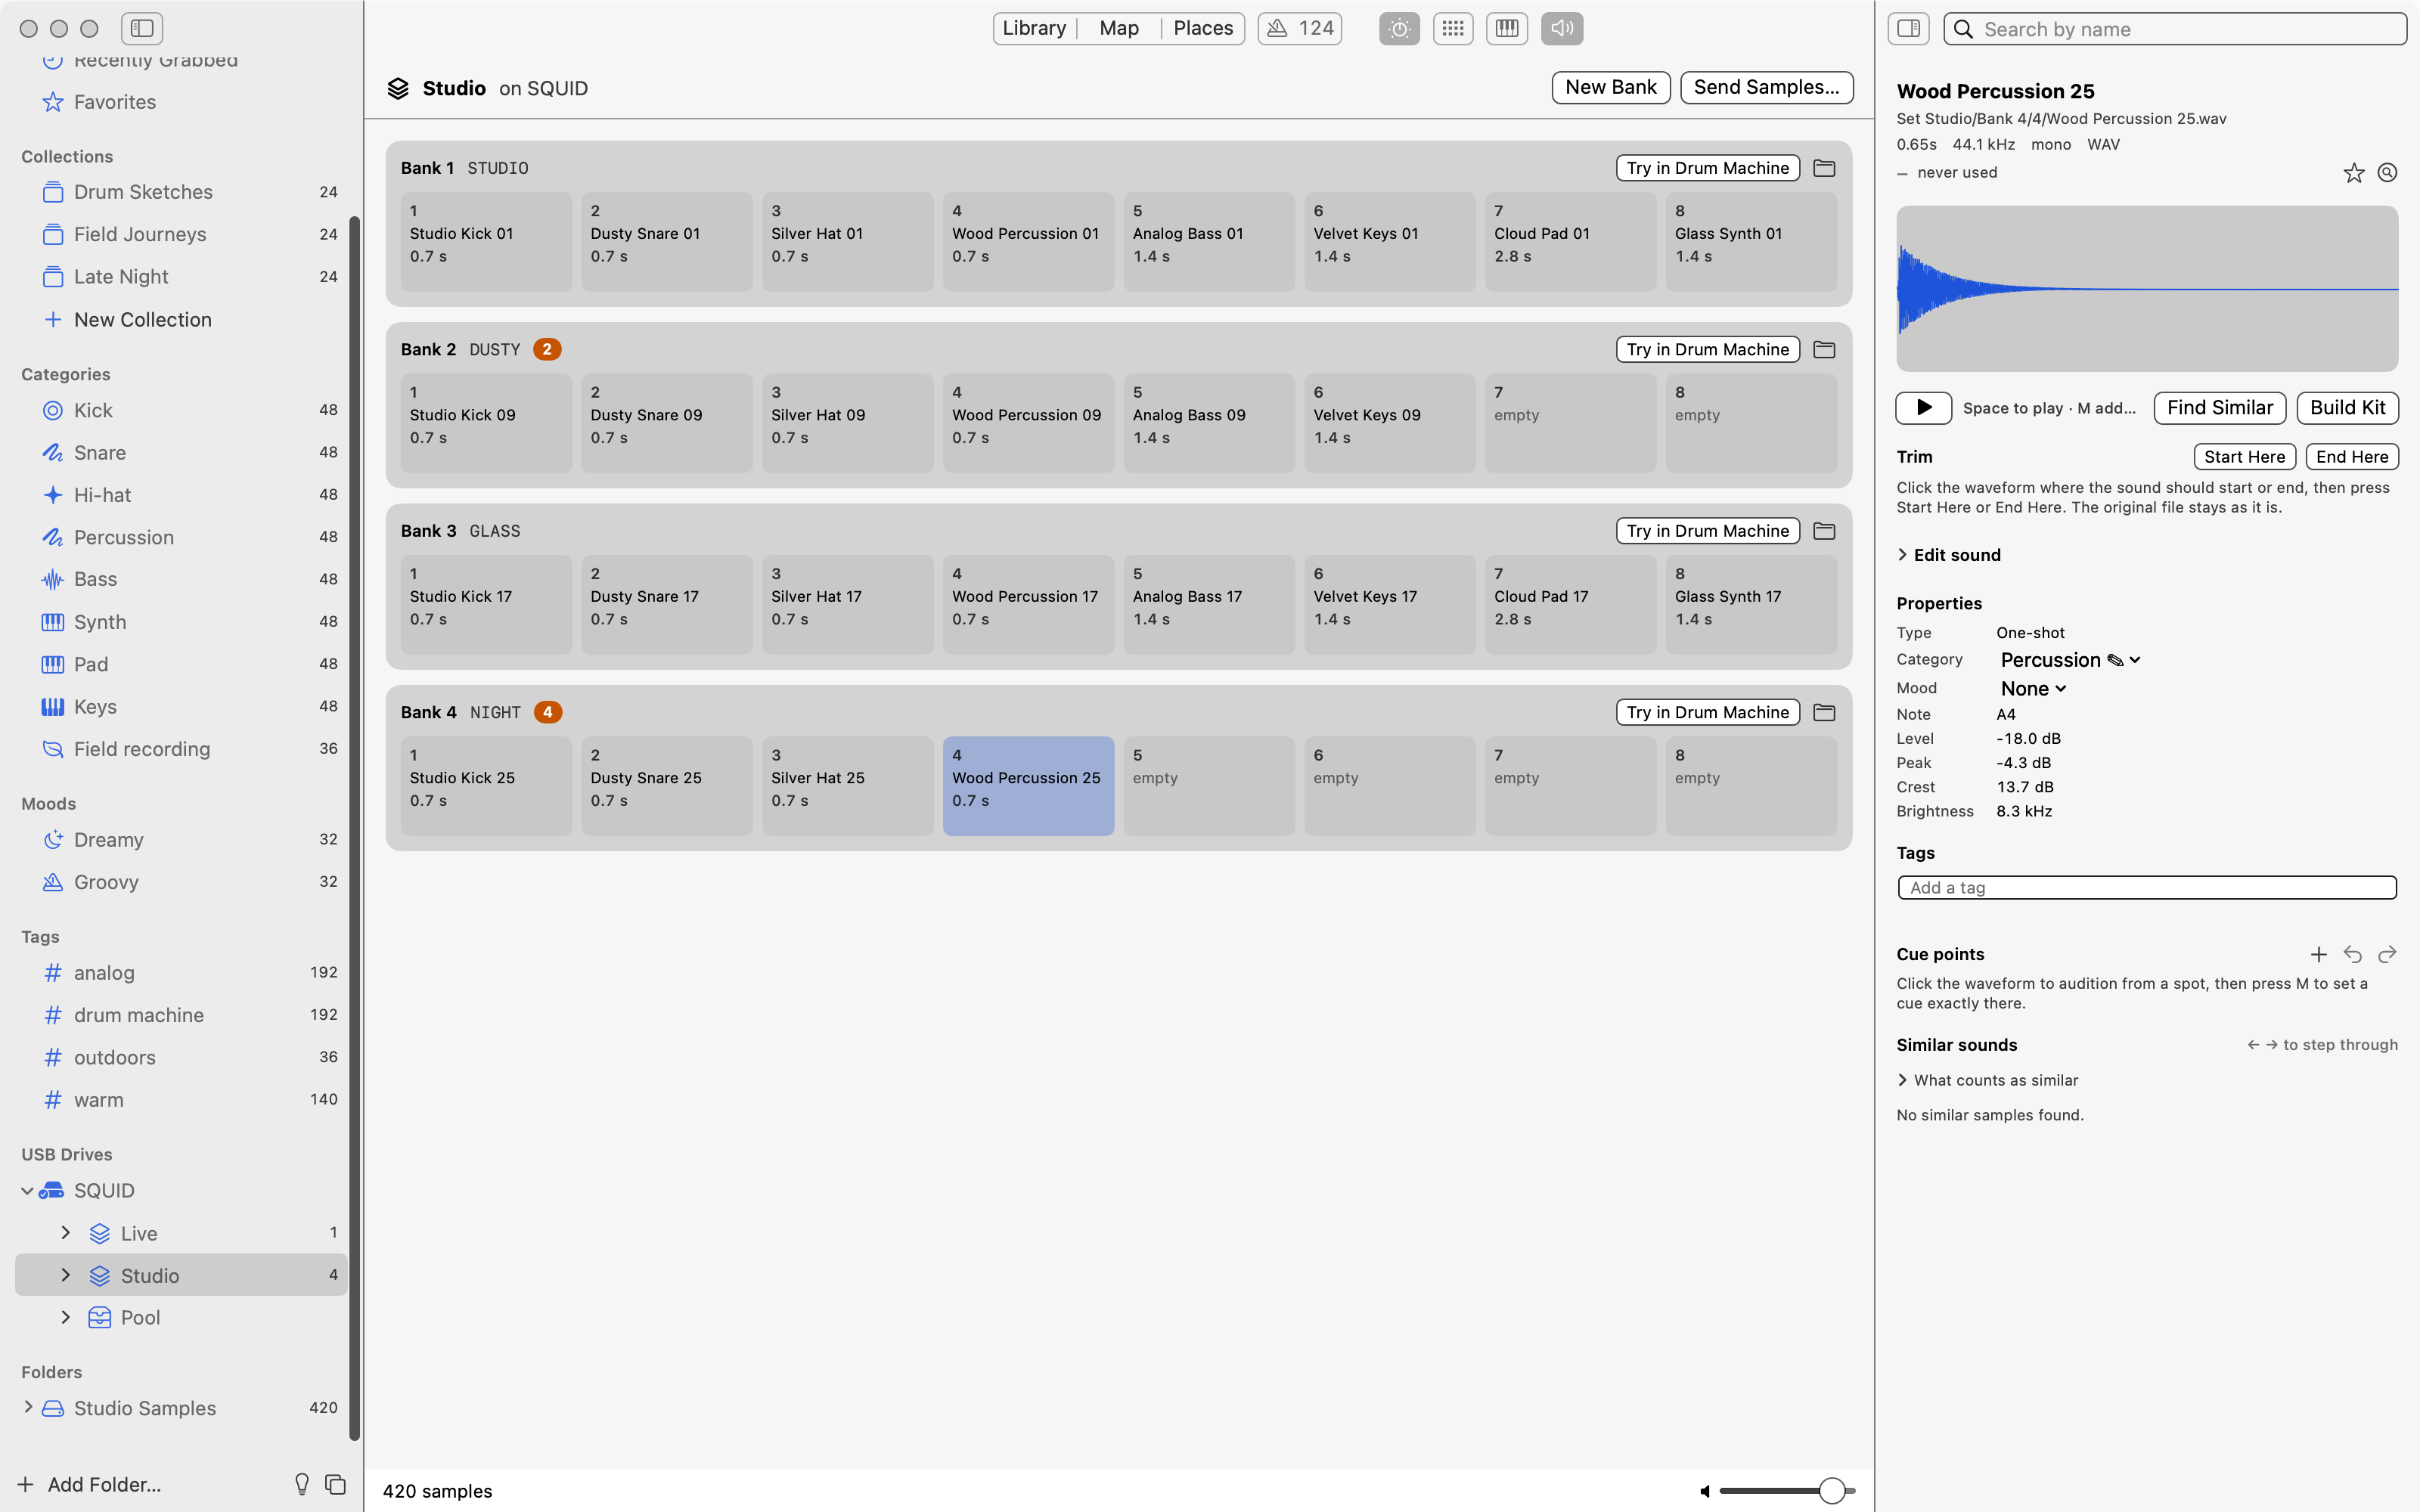Click the Bank 1 folder icon
2420x1512 pixels.
pyautogui.click(x=1824, y=168)
